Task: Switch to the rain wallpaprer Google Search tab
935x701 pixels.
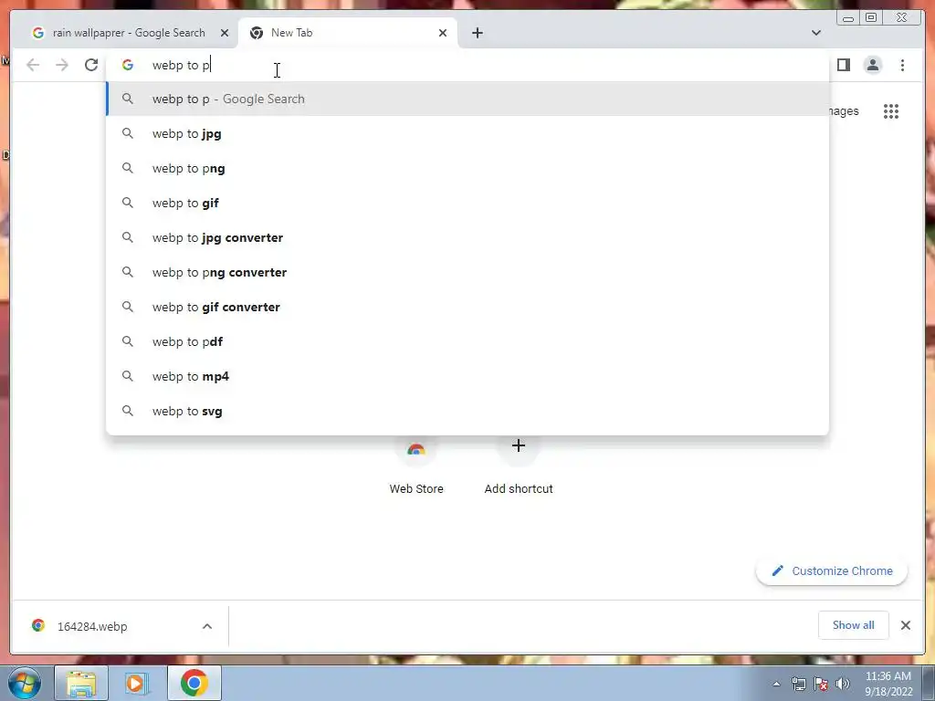Action: [129, 33]
